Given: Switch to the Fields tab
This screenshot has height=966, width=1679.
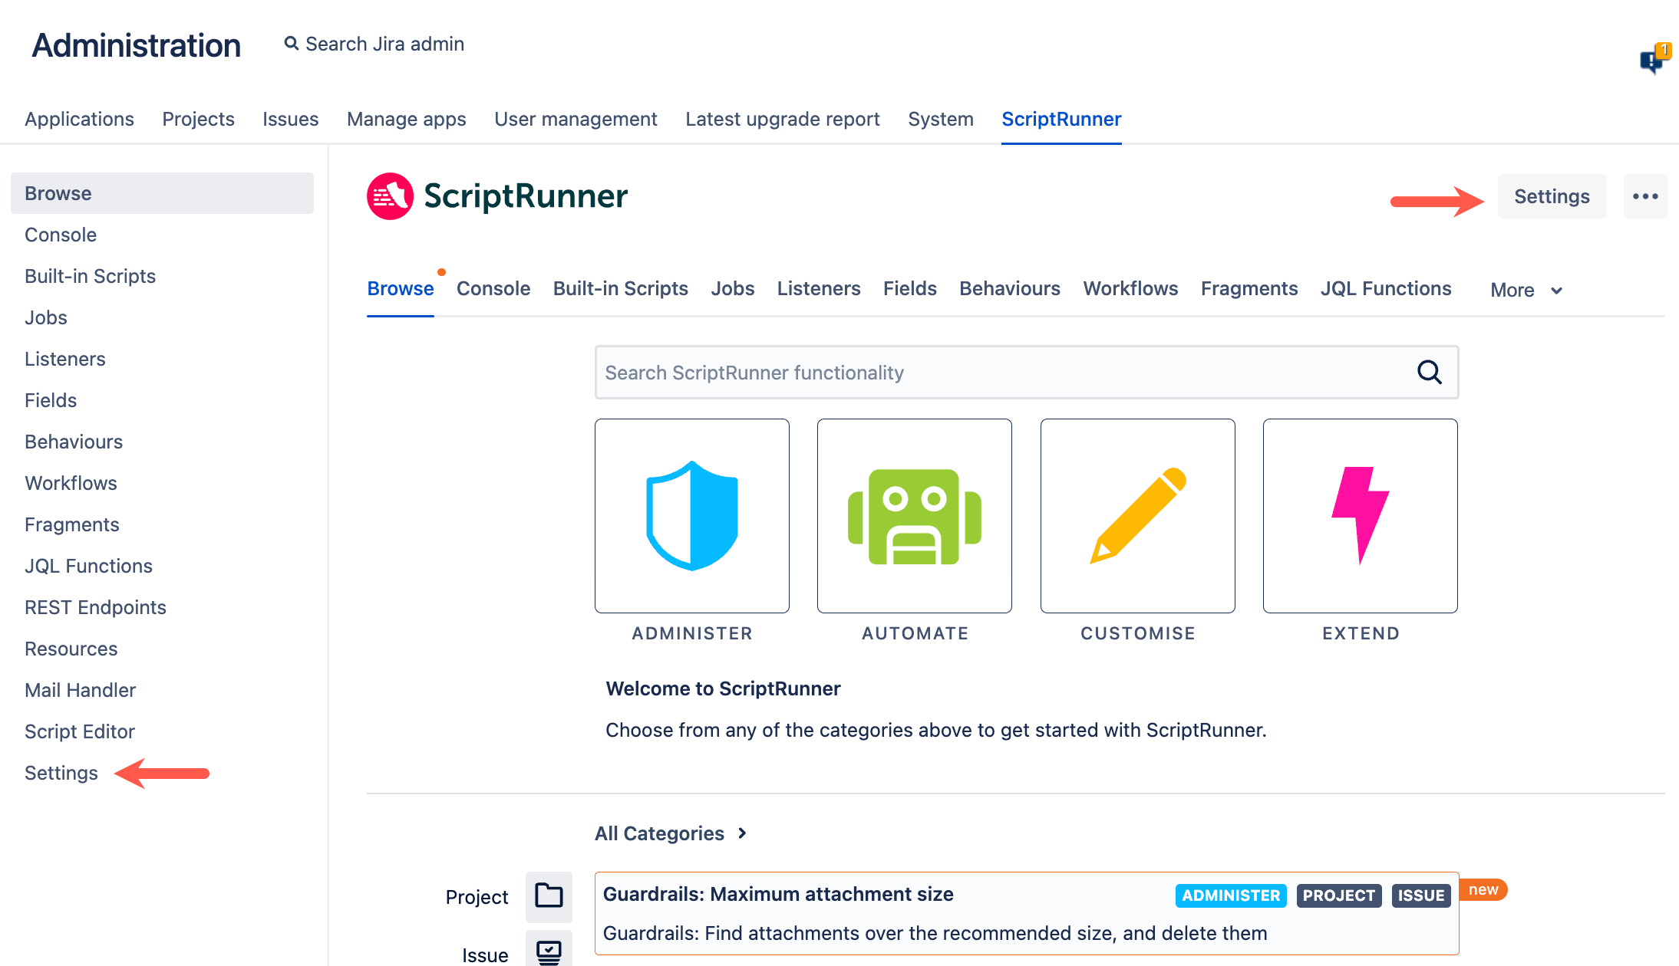Looking at the screenshot, I should pyautogui.click(x=910, y=288).
